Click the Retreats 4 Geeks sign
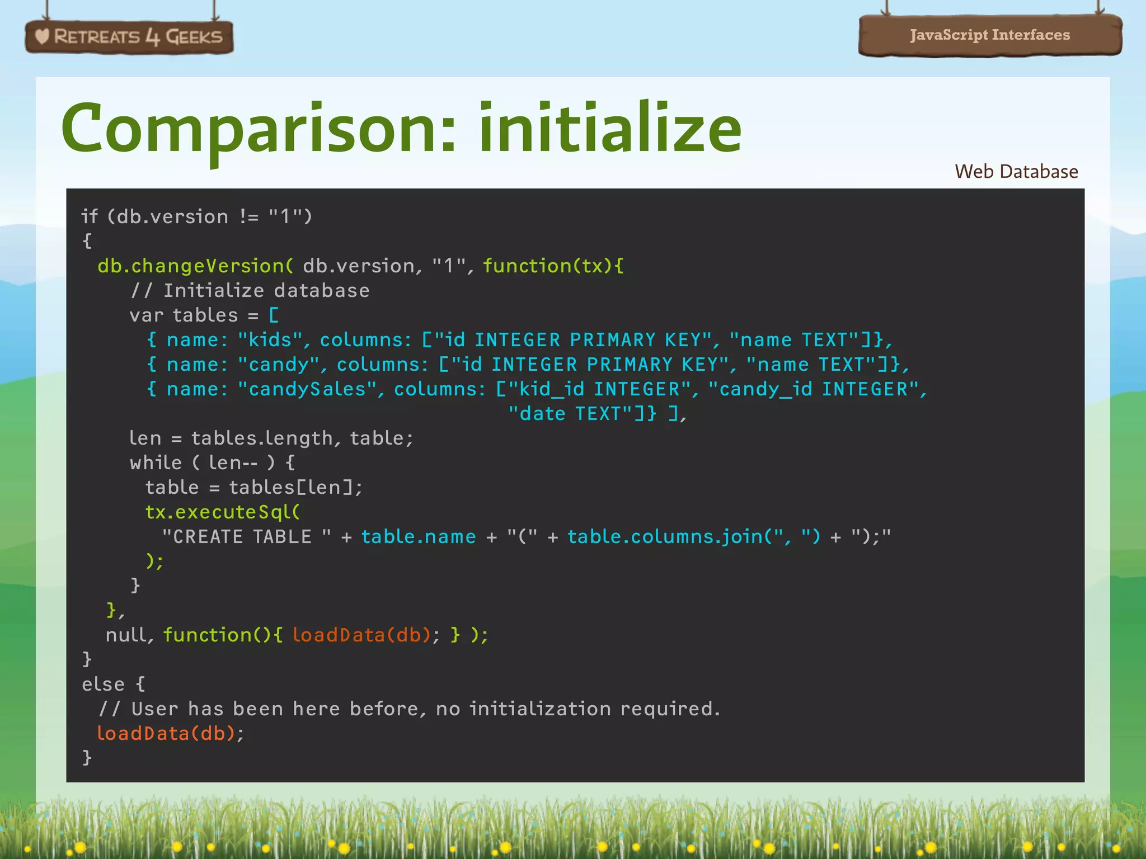 click(129, 37)
